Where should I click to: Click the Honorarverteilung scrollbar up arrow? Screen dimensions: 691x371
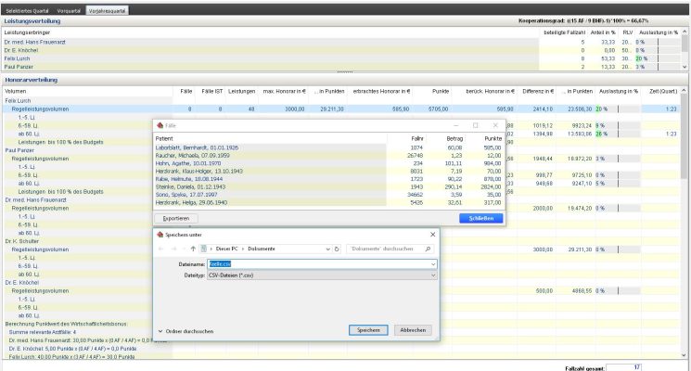[684, 91]
